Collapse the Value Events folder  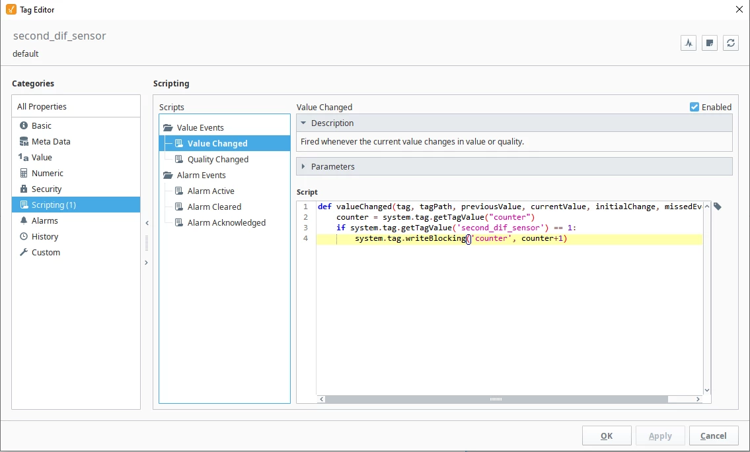click(x=200, y=127)
